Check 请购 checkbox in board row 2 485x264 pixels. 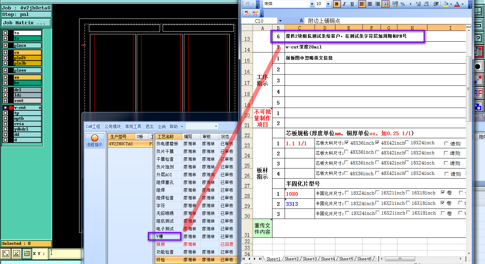click(446, 154)
